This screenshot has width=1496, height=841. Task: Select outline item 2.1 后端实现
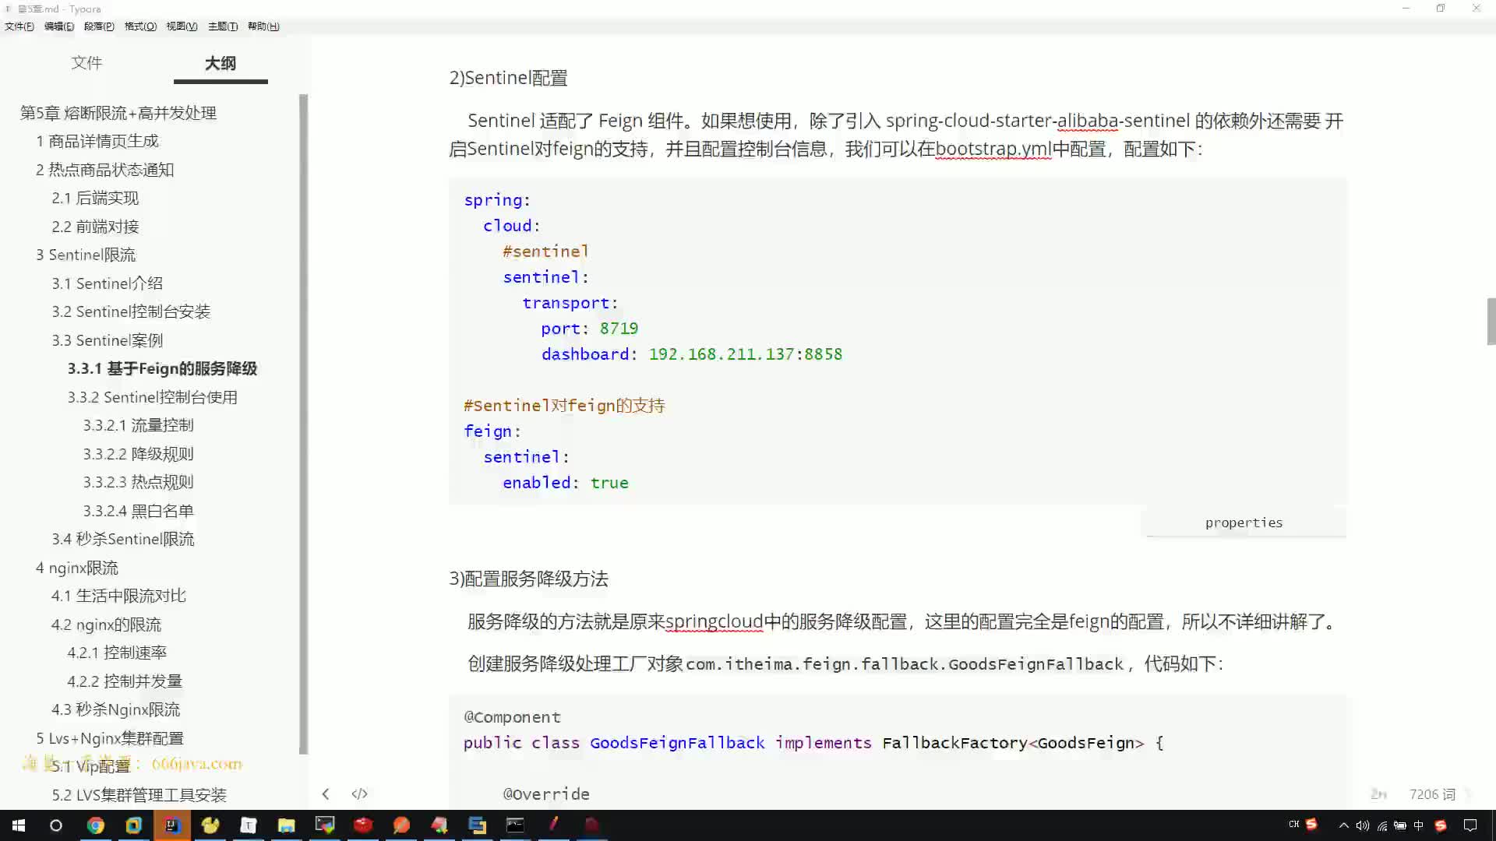pos(95,198)
